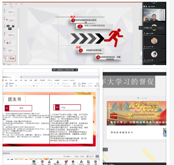Click the undo arrow in quick access toolbar

(x=10, y=4)
